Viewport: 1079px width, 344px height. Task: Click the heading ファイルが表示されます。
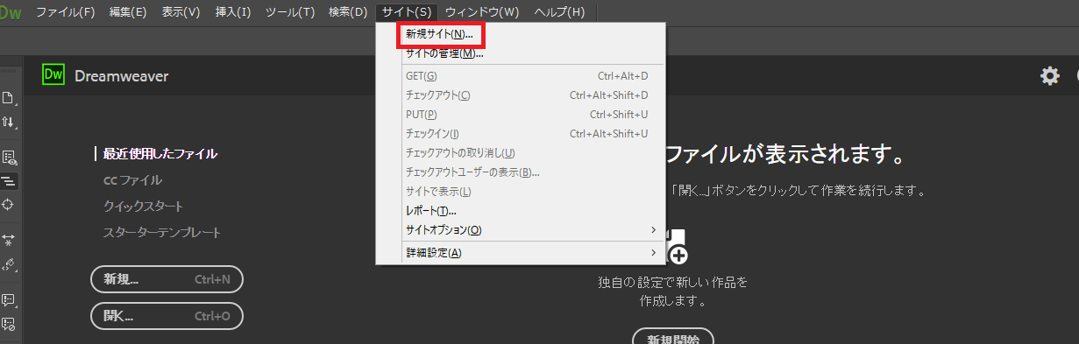pos(784,156)
